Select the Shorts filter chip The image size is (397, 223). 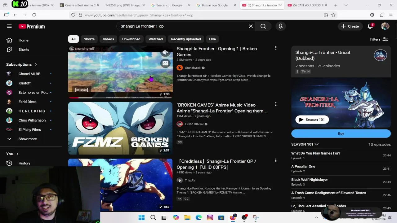89,39
